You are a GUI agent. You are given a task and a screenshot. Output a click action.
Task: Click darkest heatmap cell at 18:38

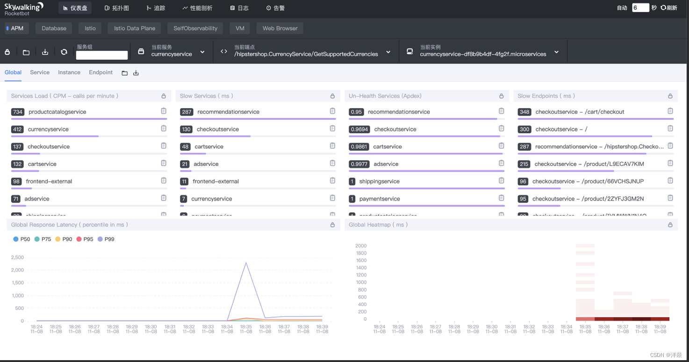[641, 319]
